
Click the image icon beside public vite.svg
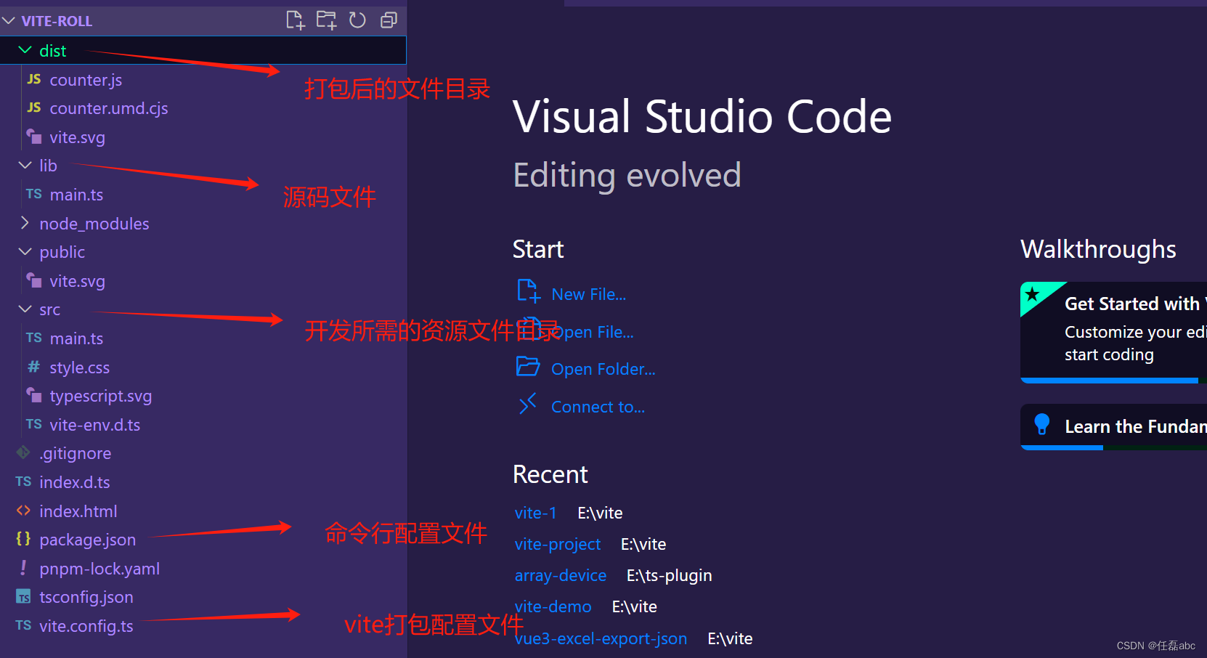pos(34,280)
